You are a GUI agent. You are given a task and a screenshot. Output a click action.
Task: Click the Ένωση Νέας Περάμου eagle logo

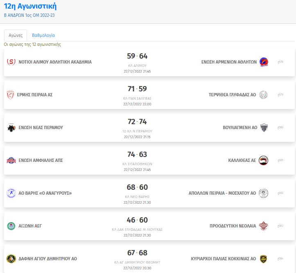(x=11, y=127)
